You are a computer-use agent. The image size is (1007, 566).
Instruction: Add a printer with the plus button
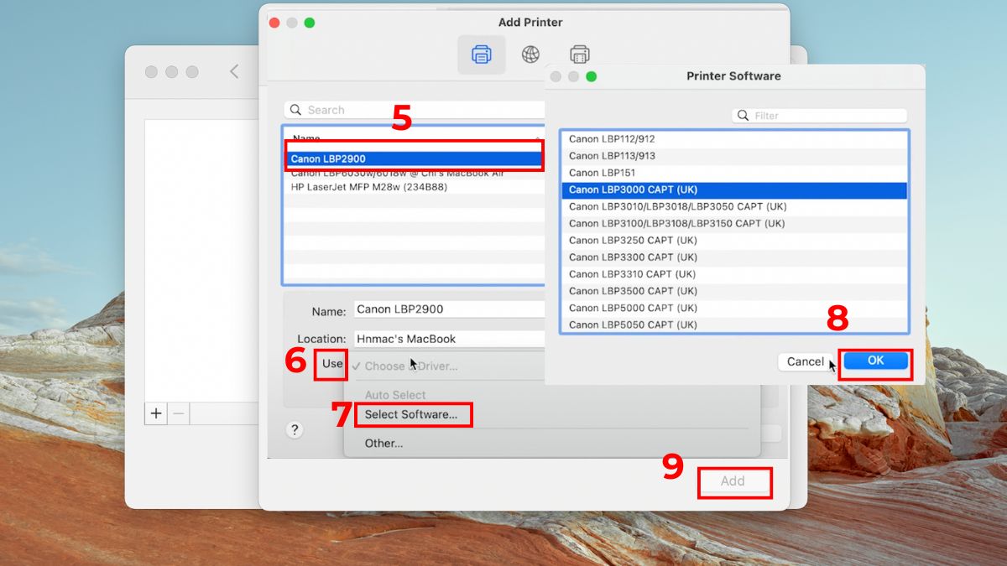(x=155, y=413)
